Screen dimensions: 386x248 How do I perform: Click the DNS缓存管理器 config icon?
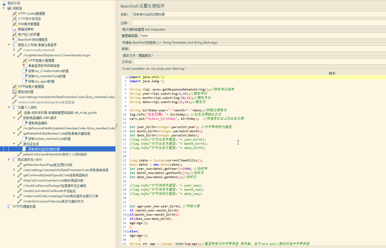(x=15, y=24)
